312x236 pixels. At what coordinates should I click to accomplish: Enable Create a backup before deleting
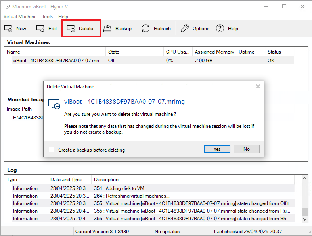(51, 150)
